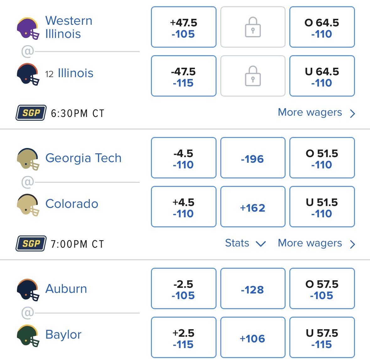Viewport: 370px width, 359px height.
Task: Click the Georgia Tech gold helmet icon
Action: 28,159
